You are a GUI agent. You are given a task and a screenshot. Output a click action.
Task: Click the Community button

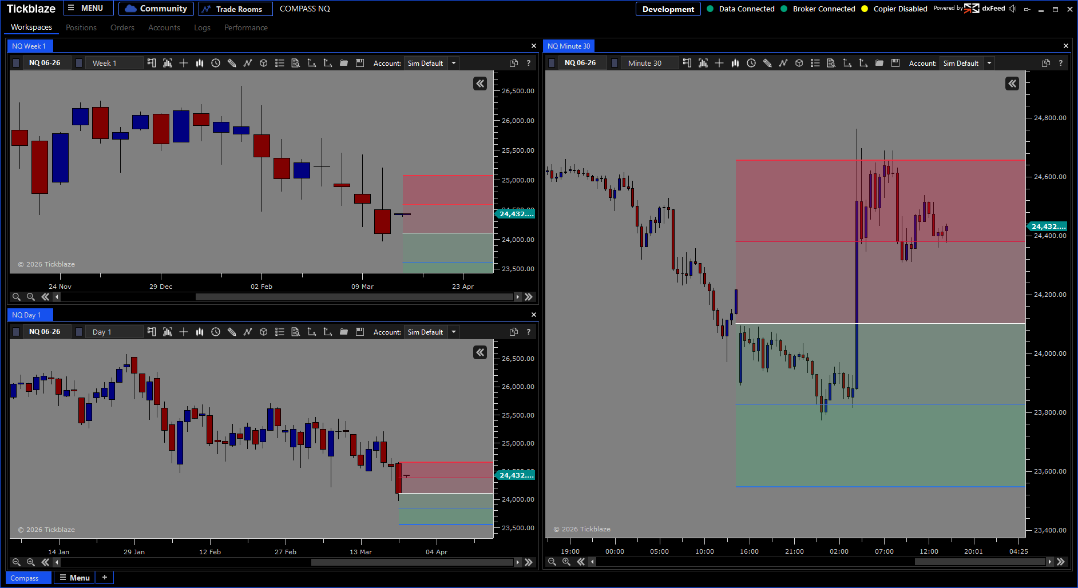[x=156, y=9]
